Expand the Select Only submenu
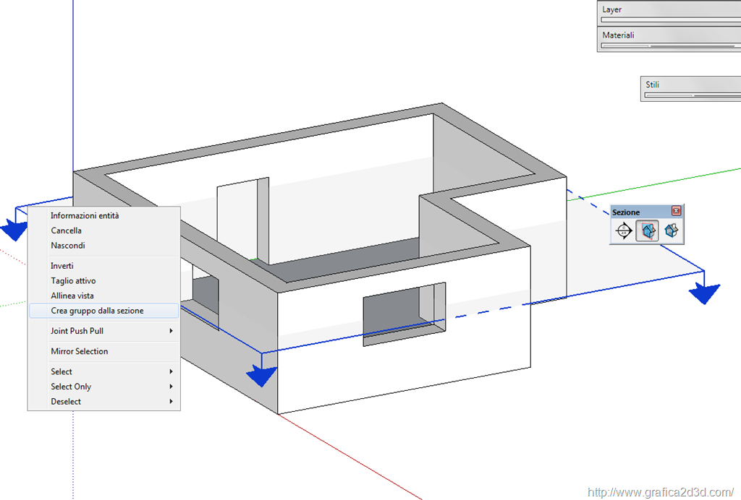741x500 pixels. 71,387
